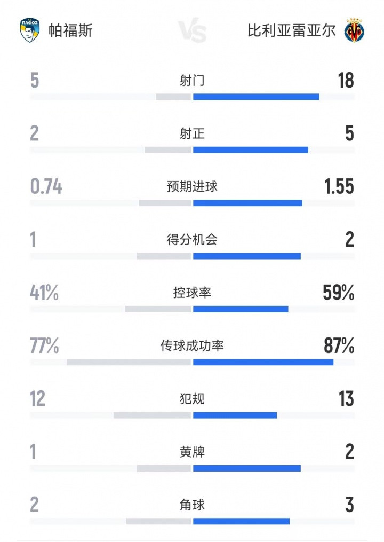Click Villarreal's 18 shots value
The height and width of the screenshot is (542, 384).
click(346, 81)
